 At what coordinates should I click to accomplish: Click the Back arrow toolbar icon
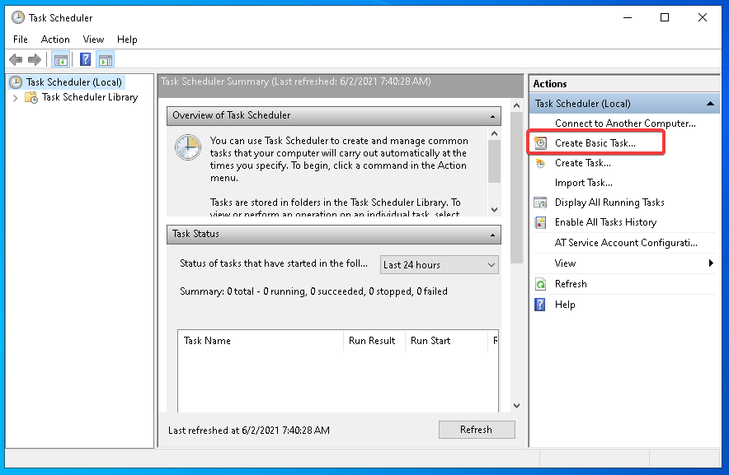(x=16, y=59)
